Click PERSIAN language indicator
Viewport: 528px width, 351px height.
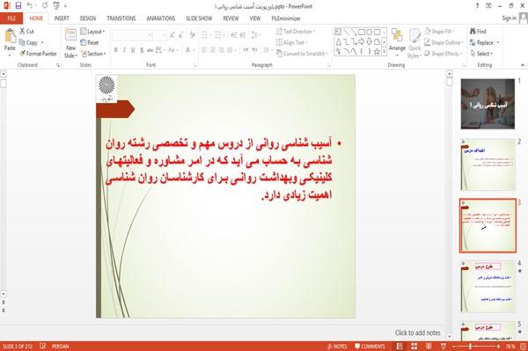[x=60, y=347]
